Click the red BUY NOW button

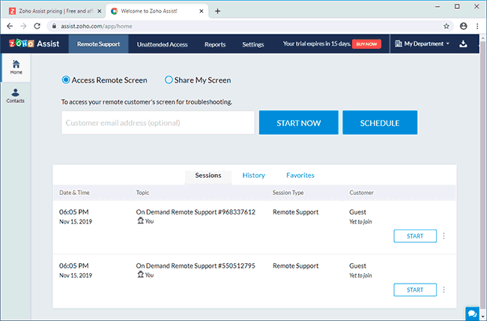pos(366,44)
